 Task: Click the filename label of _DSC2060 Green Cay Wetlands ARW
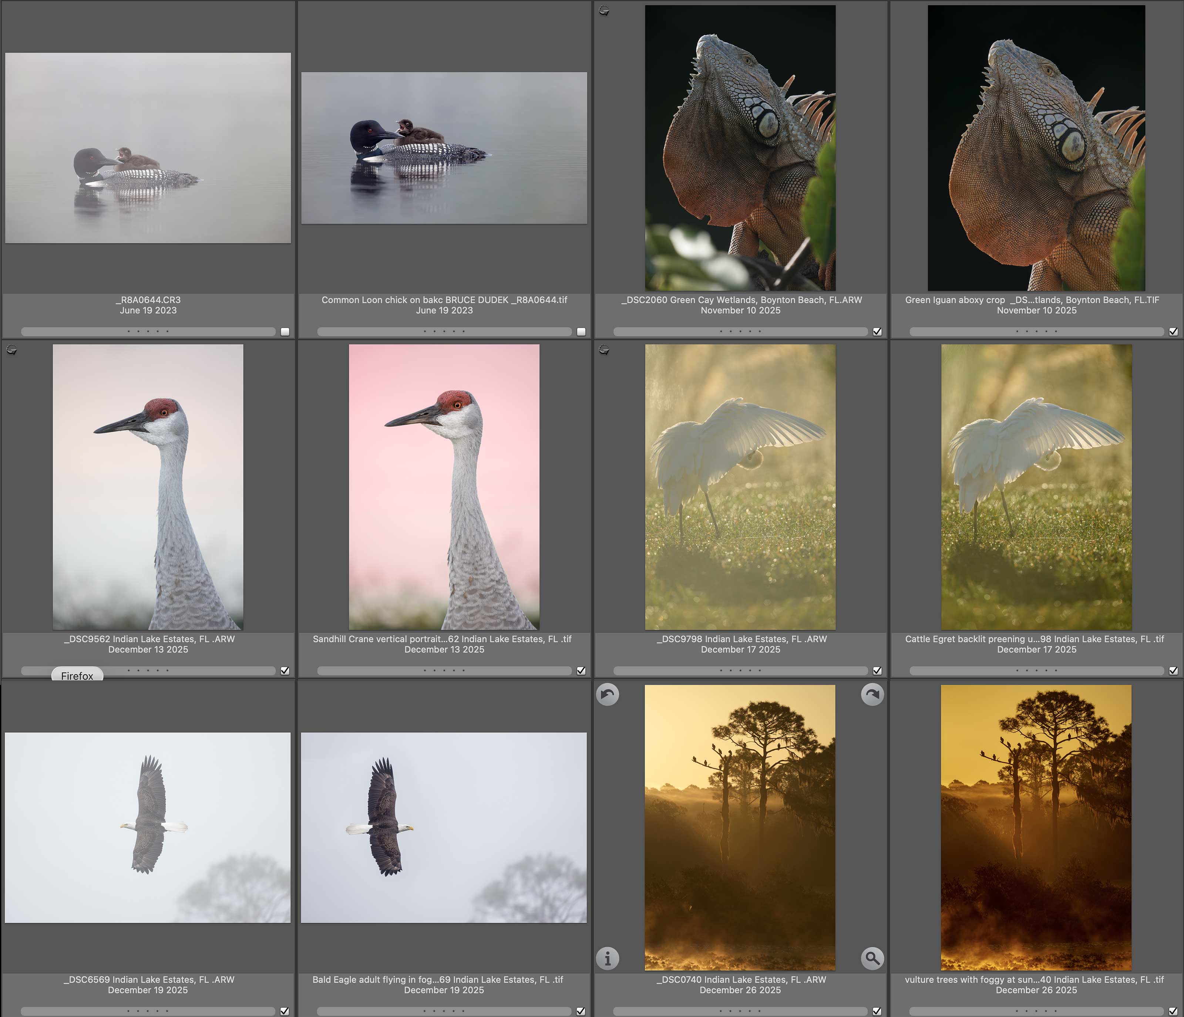[741, 300]
